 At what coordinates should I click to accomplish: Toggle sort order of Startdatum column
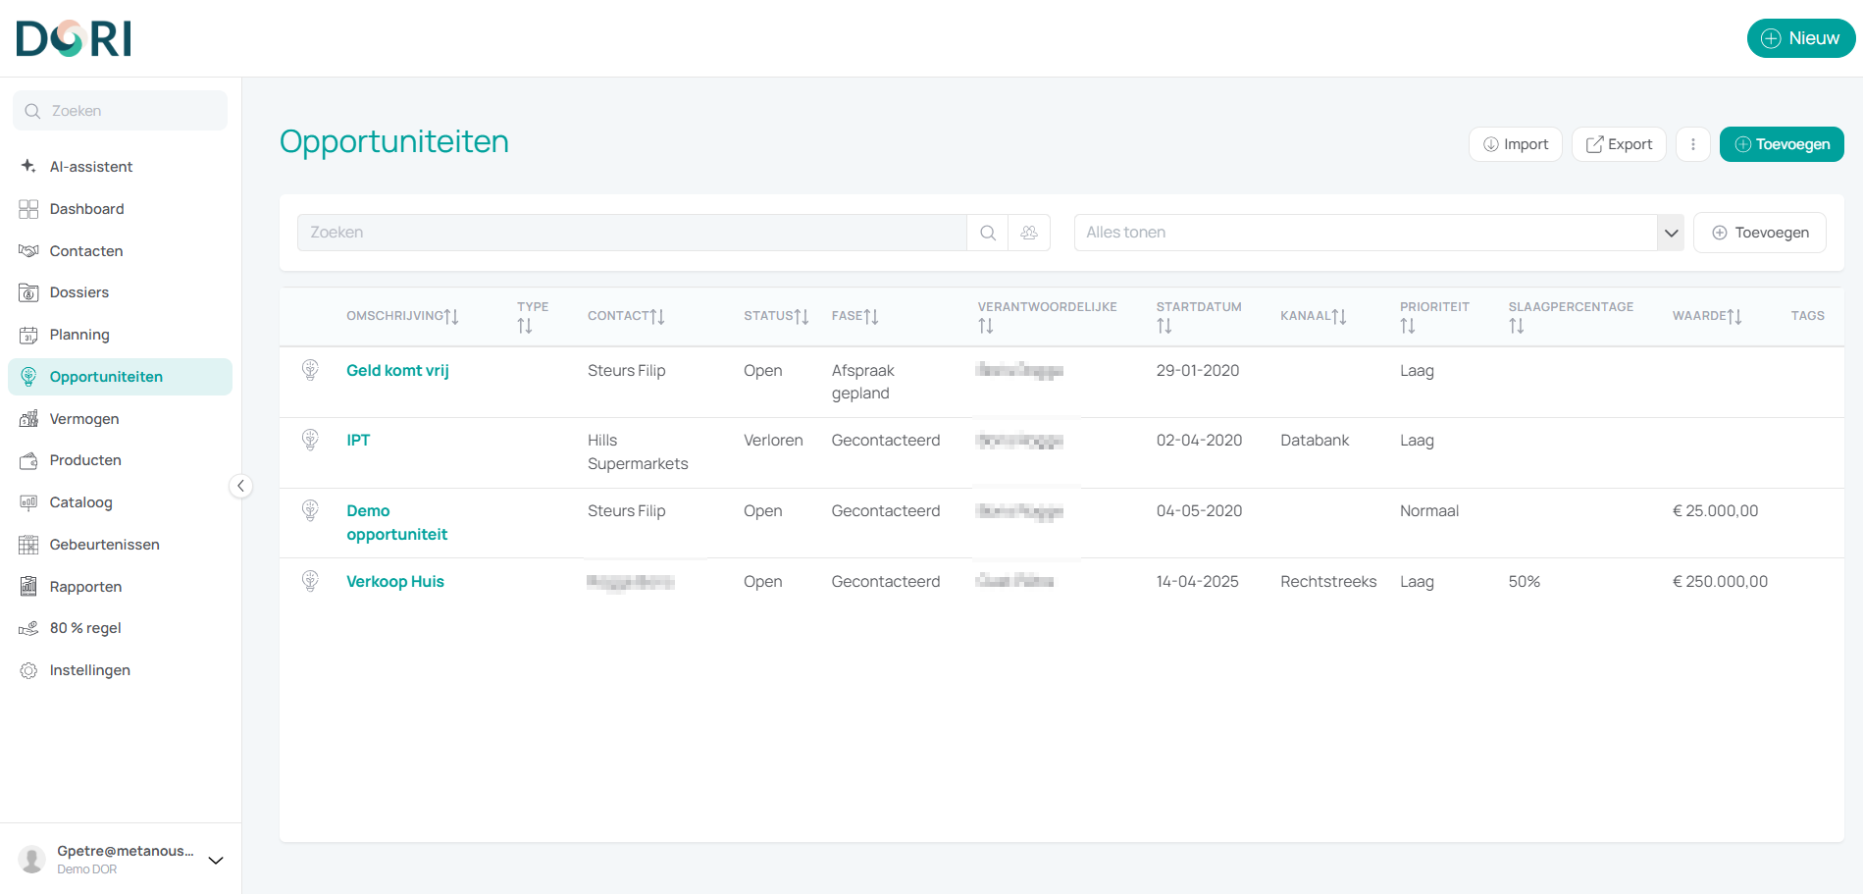click(1164, 326)
